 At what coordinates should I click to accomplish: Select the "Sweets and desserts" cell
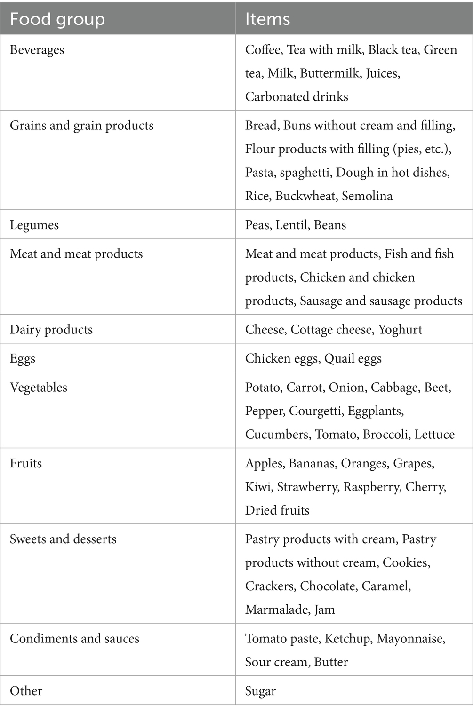[63, 539]
